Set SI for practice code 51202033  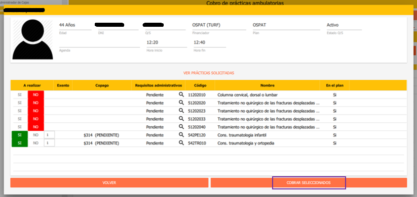tap(19, 119)
